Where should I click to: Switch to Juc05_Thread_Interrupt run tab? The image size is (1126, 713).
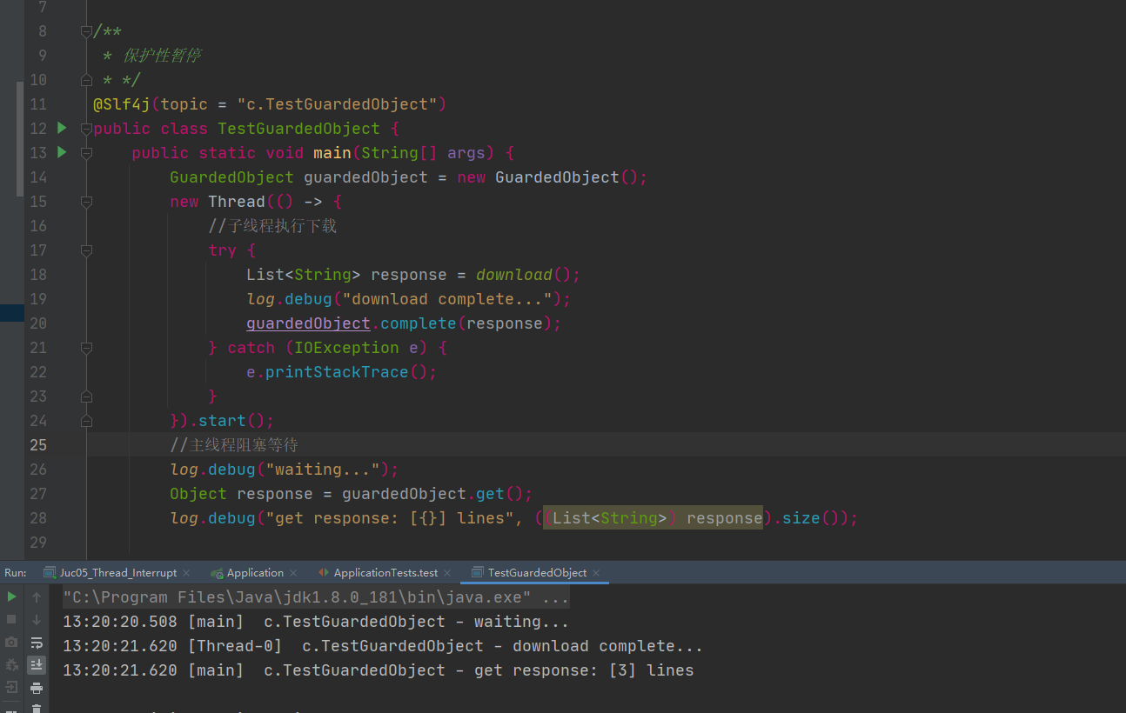tap(117, 572)
